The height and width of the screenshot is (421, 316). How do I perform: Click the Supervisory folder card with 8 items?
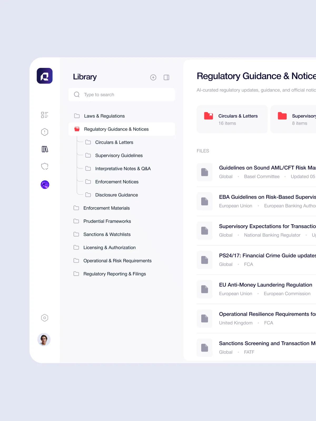tap(293, 119)
